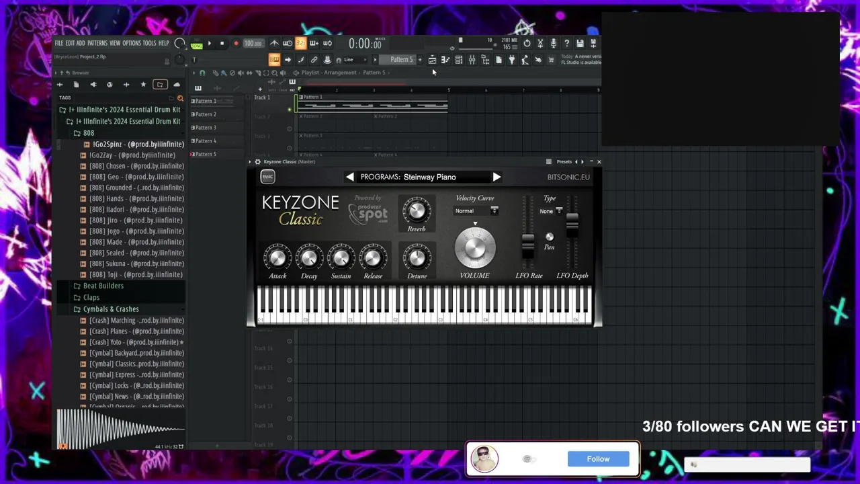The height and width of the screenshot is (484, 860).
Task: Open the content library cart icon
Action: pos(551,60)
